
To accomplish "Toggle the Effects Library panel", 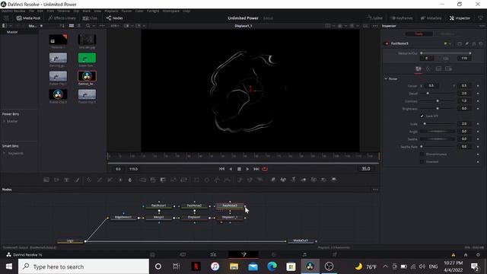I will tap(62, 18).
